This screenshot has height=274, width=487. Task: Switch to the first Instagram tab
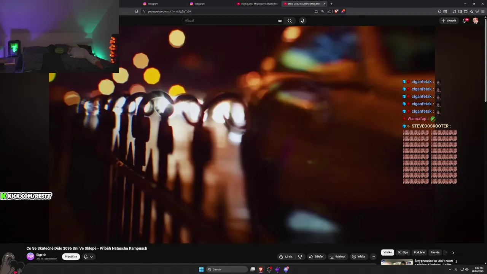pos(164,4)
